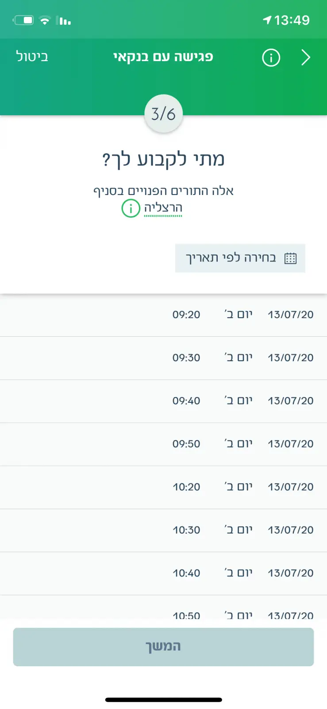Choose the 10:20 time slot
This screenshot has height=709, width=327.
coord(163,487)
